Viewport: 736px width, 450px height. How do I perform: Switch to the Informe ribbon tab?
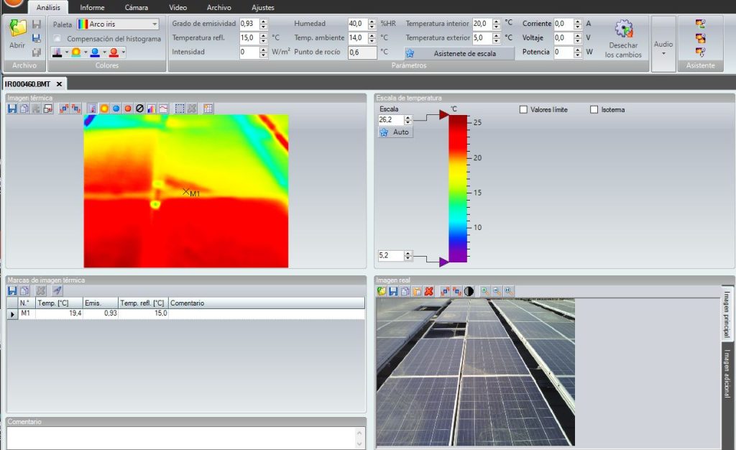point(92,7)
